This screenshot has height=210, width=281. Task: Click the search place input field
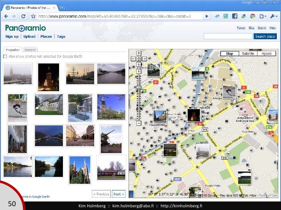click(x=228, y=37)
